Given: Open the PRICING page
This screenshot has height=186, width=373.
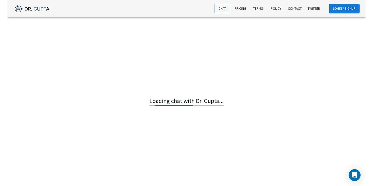Looking at the screenshot, I should (x=240, y=9).
